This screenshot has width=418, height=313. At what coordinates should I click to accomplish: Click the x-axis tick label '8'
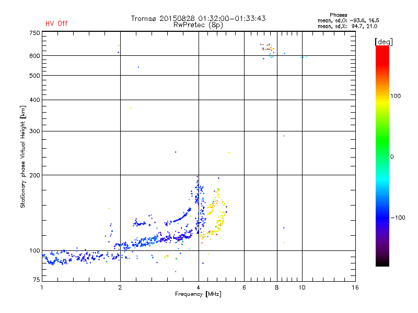pos(277,287)
